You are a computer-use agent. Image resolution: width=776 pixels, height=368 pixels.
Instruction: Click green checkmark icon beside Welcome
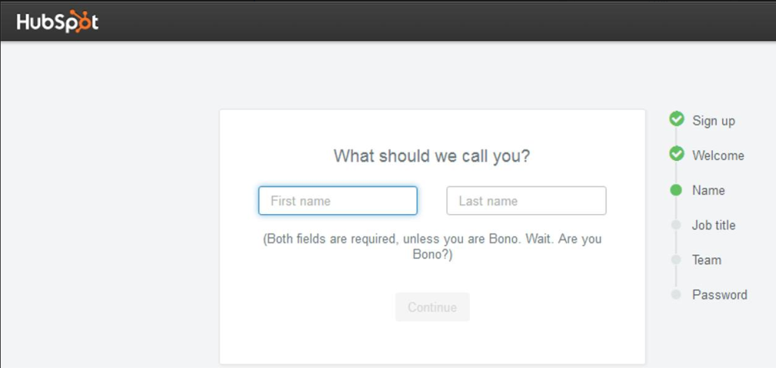[x=677, y=154]
